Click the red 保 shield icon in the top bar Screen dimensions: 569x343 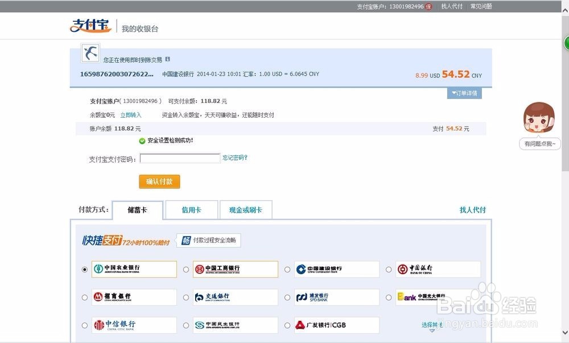(428, 6)
